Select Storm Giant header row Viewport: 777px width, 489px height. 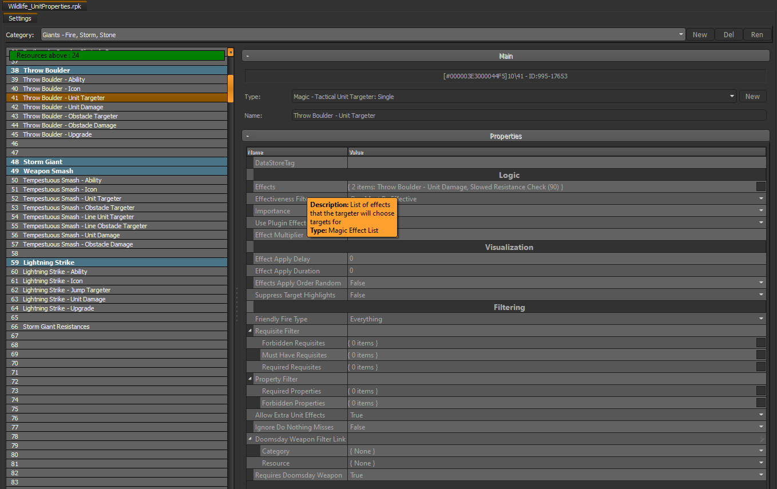pos(117,162)
